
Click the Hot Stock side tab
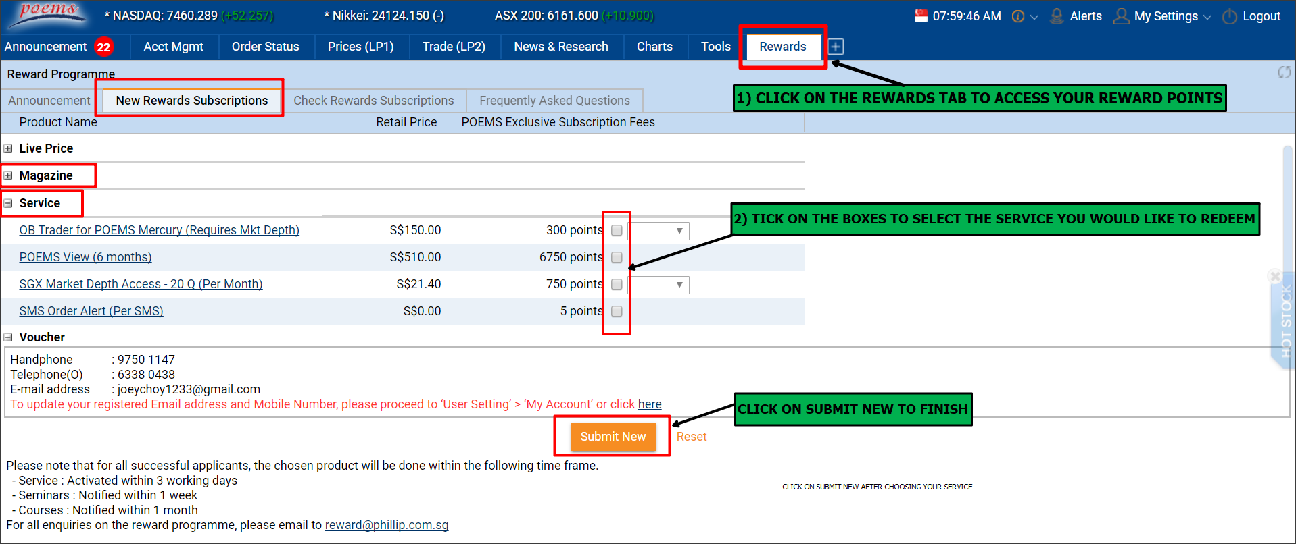pyautogui.click(x=1285, y=321)
